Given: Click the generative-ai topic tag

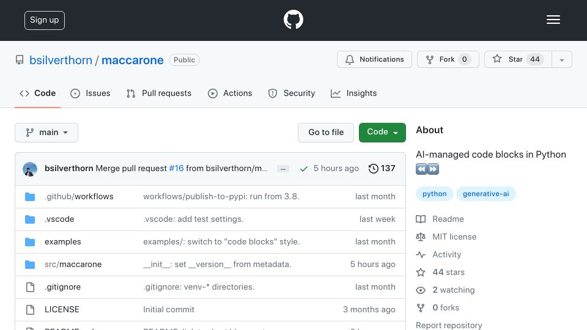Looking at the screenshot, I should pyautogui.click(x=485, y=194).
